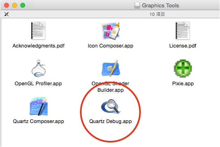Minimize window with the yellow button
Image resolution: width=220 pixels, height=147 pixels.
15,5
